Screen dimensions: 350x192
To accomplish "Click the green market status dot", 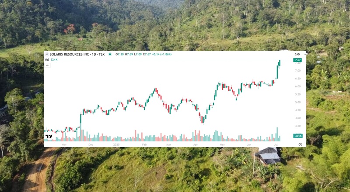I will click(110, 55).
